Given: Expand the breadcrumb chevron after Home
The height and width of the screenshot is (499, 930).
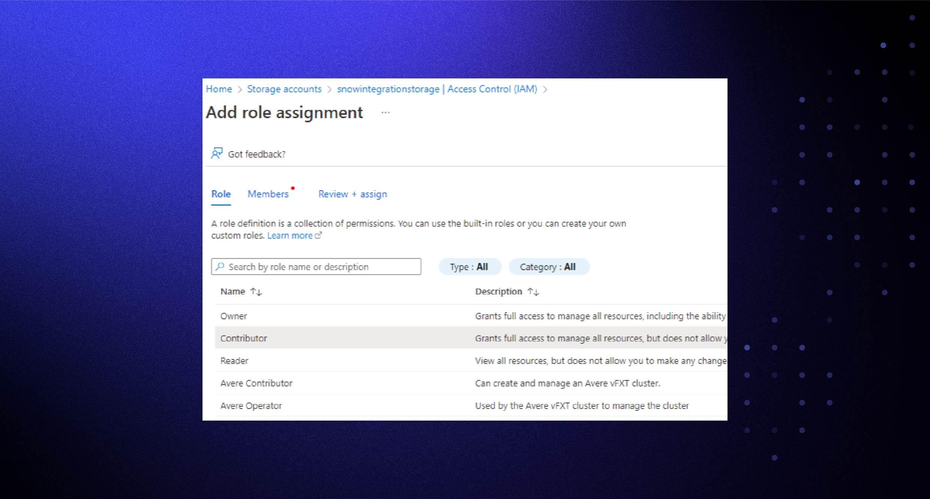Looking at the screenshot, I should 240,89.
